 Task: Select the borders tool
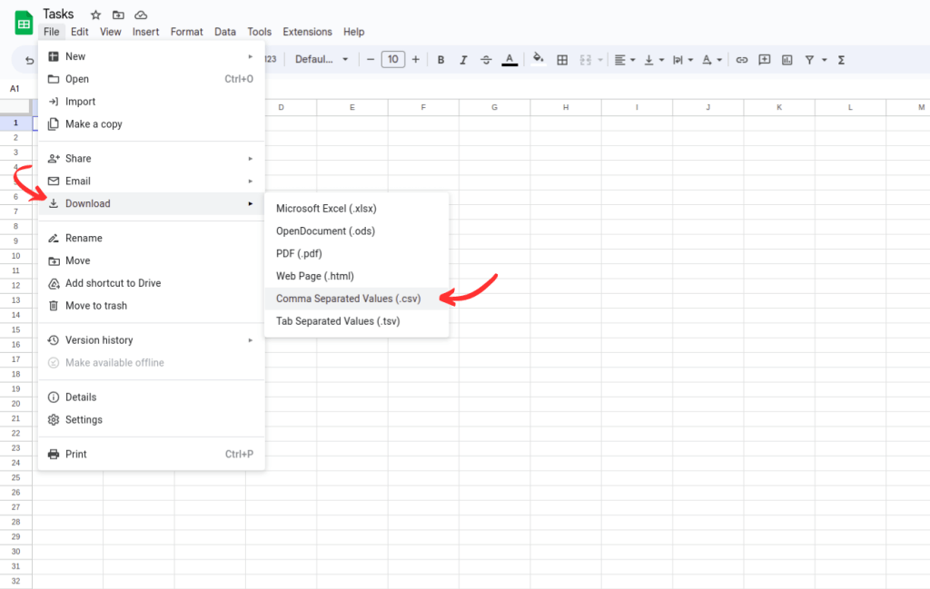[x=562, y=59]
